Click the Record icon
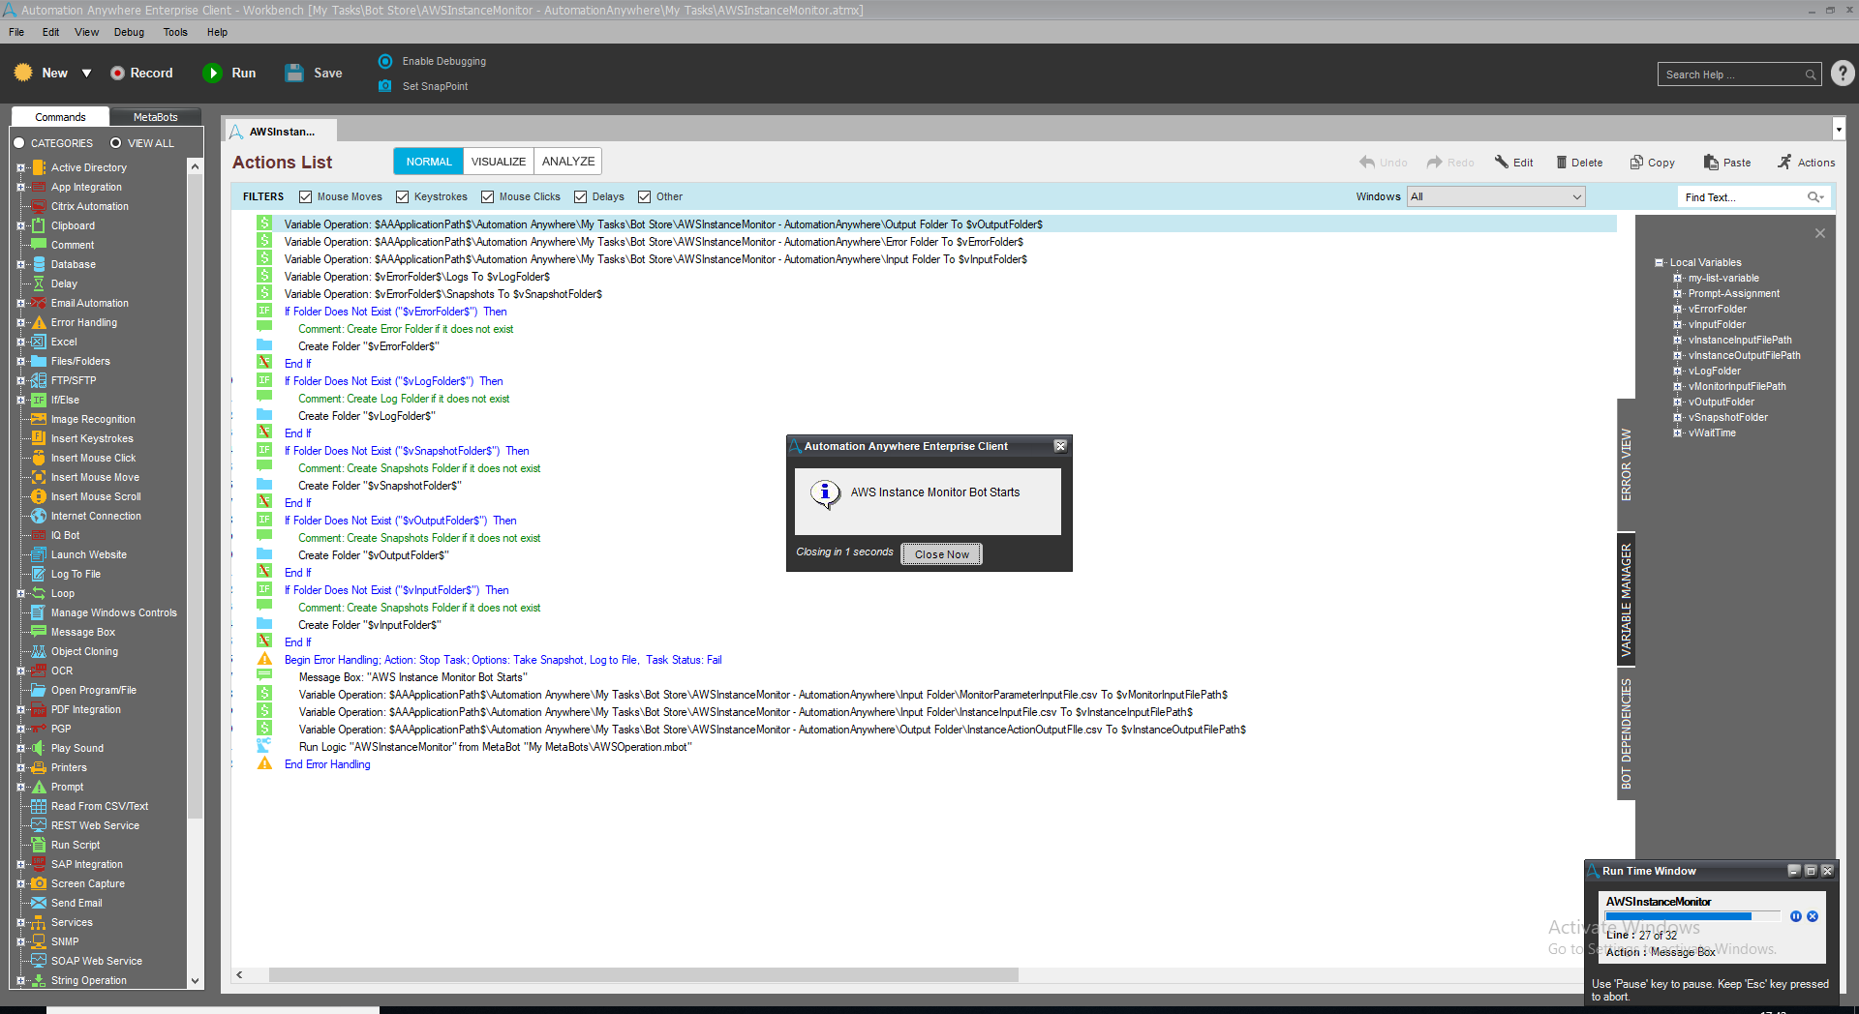The height and width of the screenshot is (1014, 1859). 117,73
